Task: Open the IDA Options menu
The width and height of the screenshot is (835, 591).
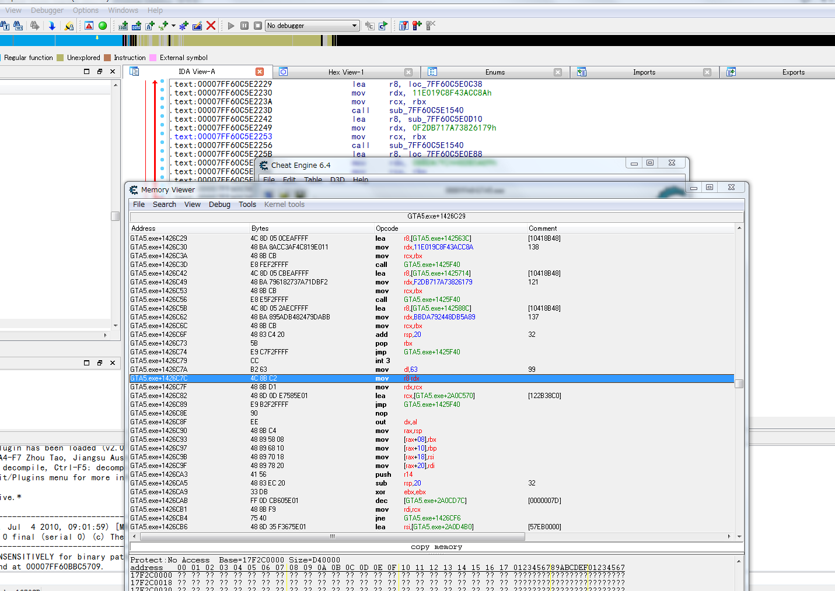Action: click(86, 10)
